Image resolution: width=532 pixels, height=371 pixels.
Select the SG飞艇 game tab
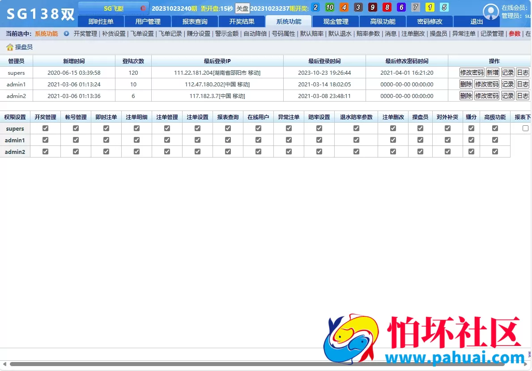tap(114, 8)
